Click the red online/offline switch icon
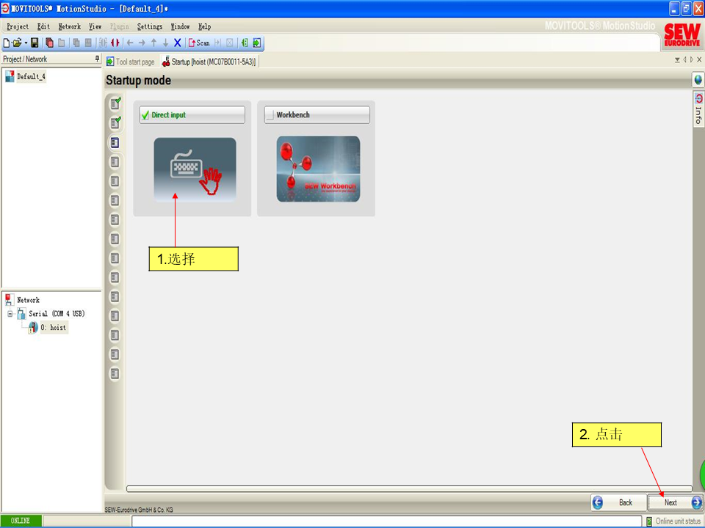Viewport: 705px width, 528px height. click(x=115, y=43)
